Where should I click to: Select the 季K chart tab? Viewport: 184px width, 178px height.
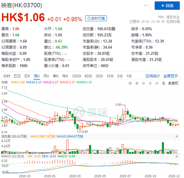56,76
